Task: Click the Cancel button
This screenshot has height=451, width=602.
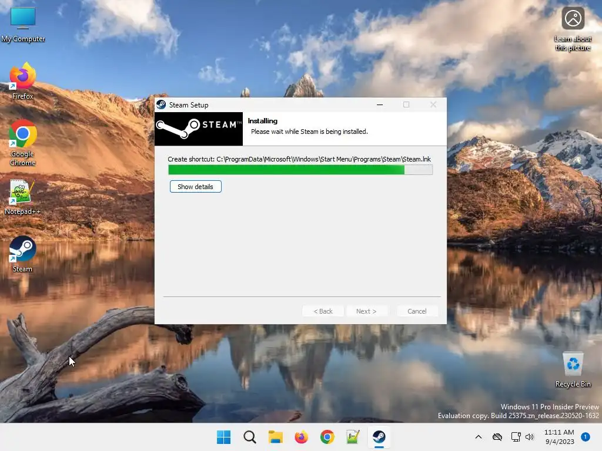Action: click(x=417, y=311)
